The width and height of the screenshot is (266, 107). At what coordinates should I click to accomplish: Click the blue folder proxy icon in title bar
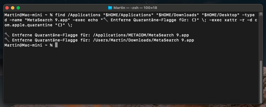pyautogui.click(x=110, y=8)
